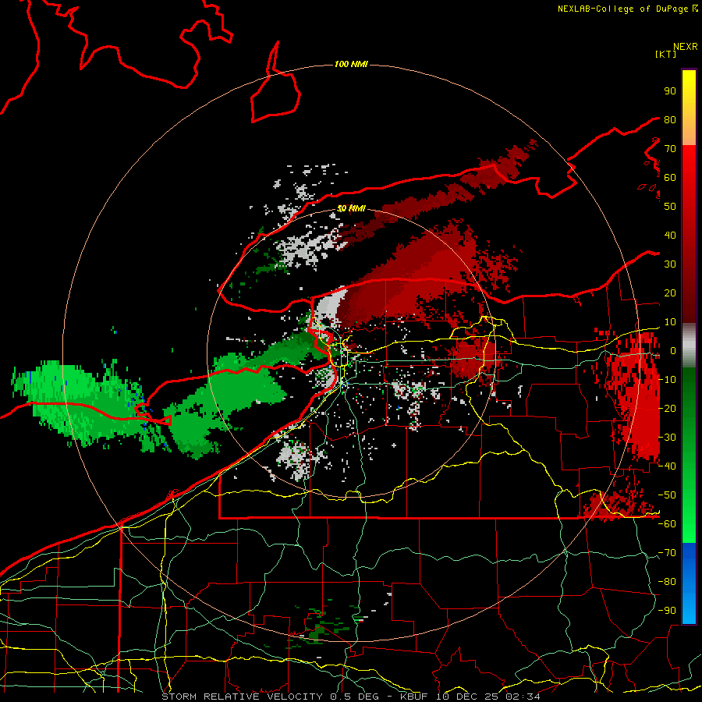Click the -60 value on the velocity scale
This screenshot has width=702, height=702.
point(667,524)
